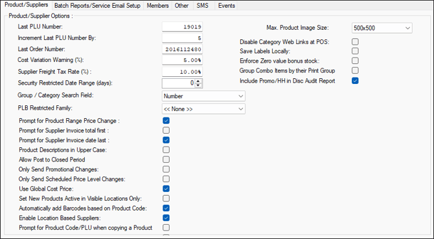Image resolution: width=434 pixels, height=239 pixels.
Task: Click the Last Order Number label
Action: coord(41,49)
